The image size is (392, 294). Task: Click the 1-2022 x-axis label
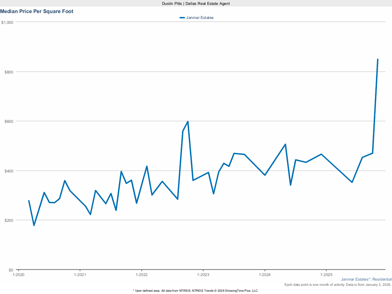click(x=141, y=275)
